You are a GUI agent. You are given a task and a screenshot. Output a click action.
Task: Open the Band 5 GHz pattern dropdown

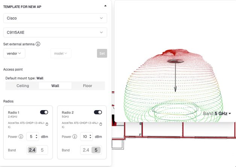217,114
